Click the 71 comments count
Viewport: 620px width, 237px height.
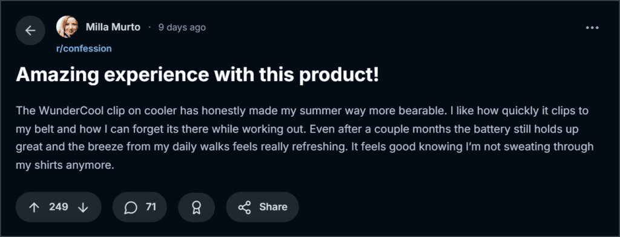151,207
